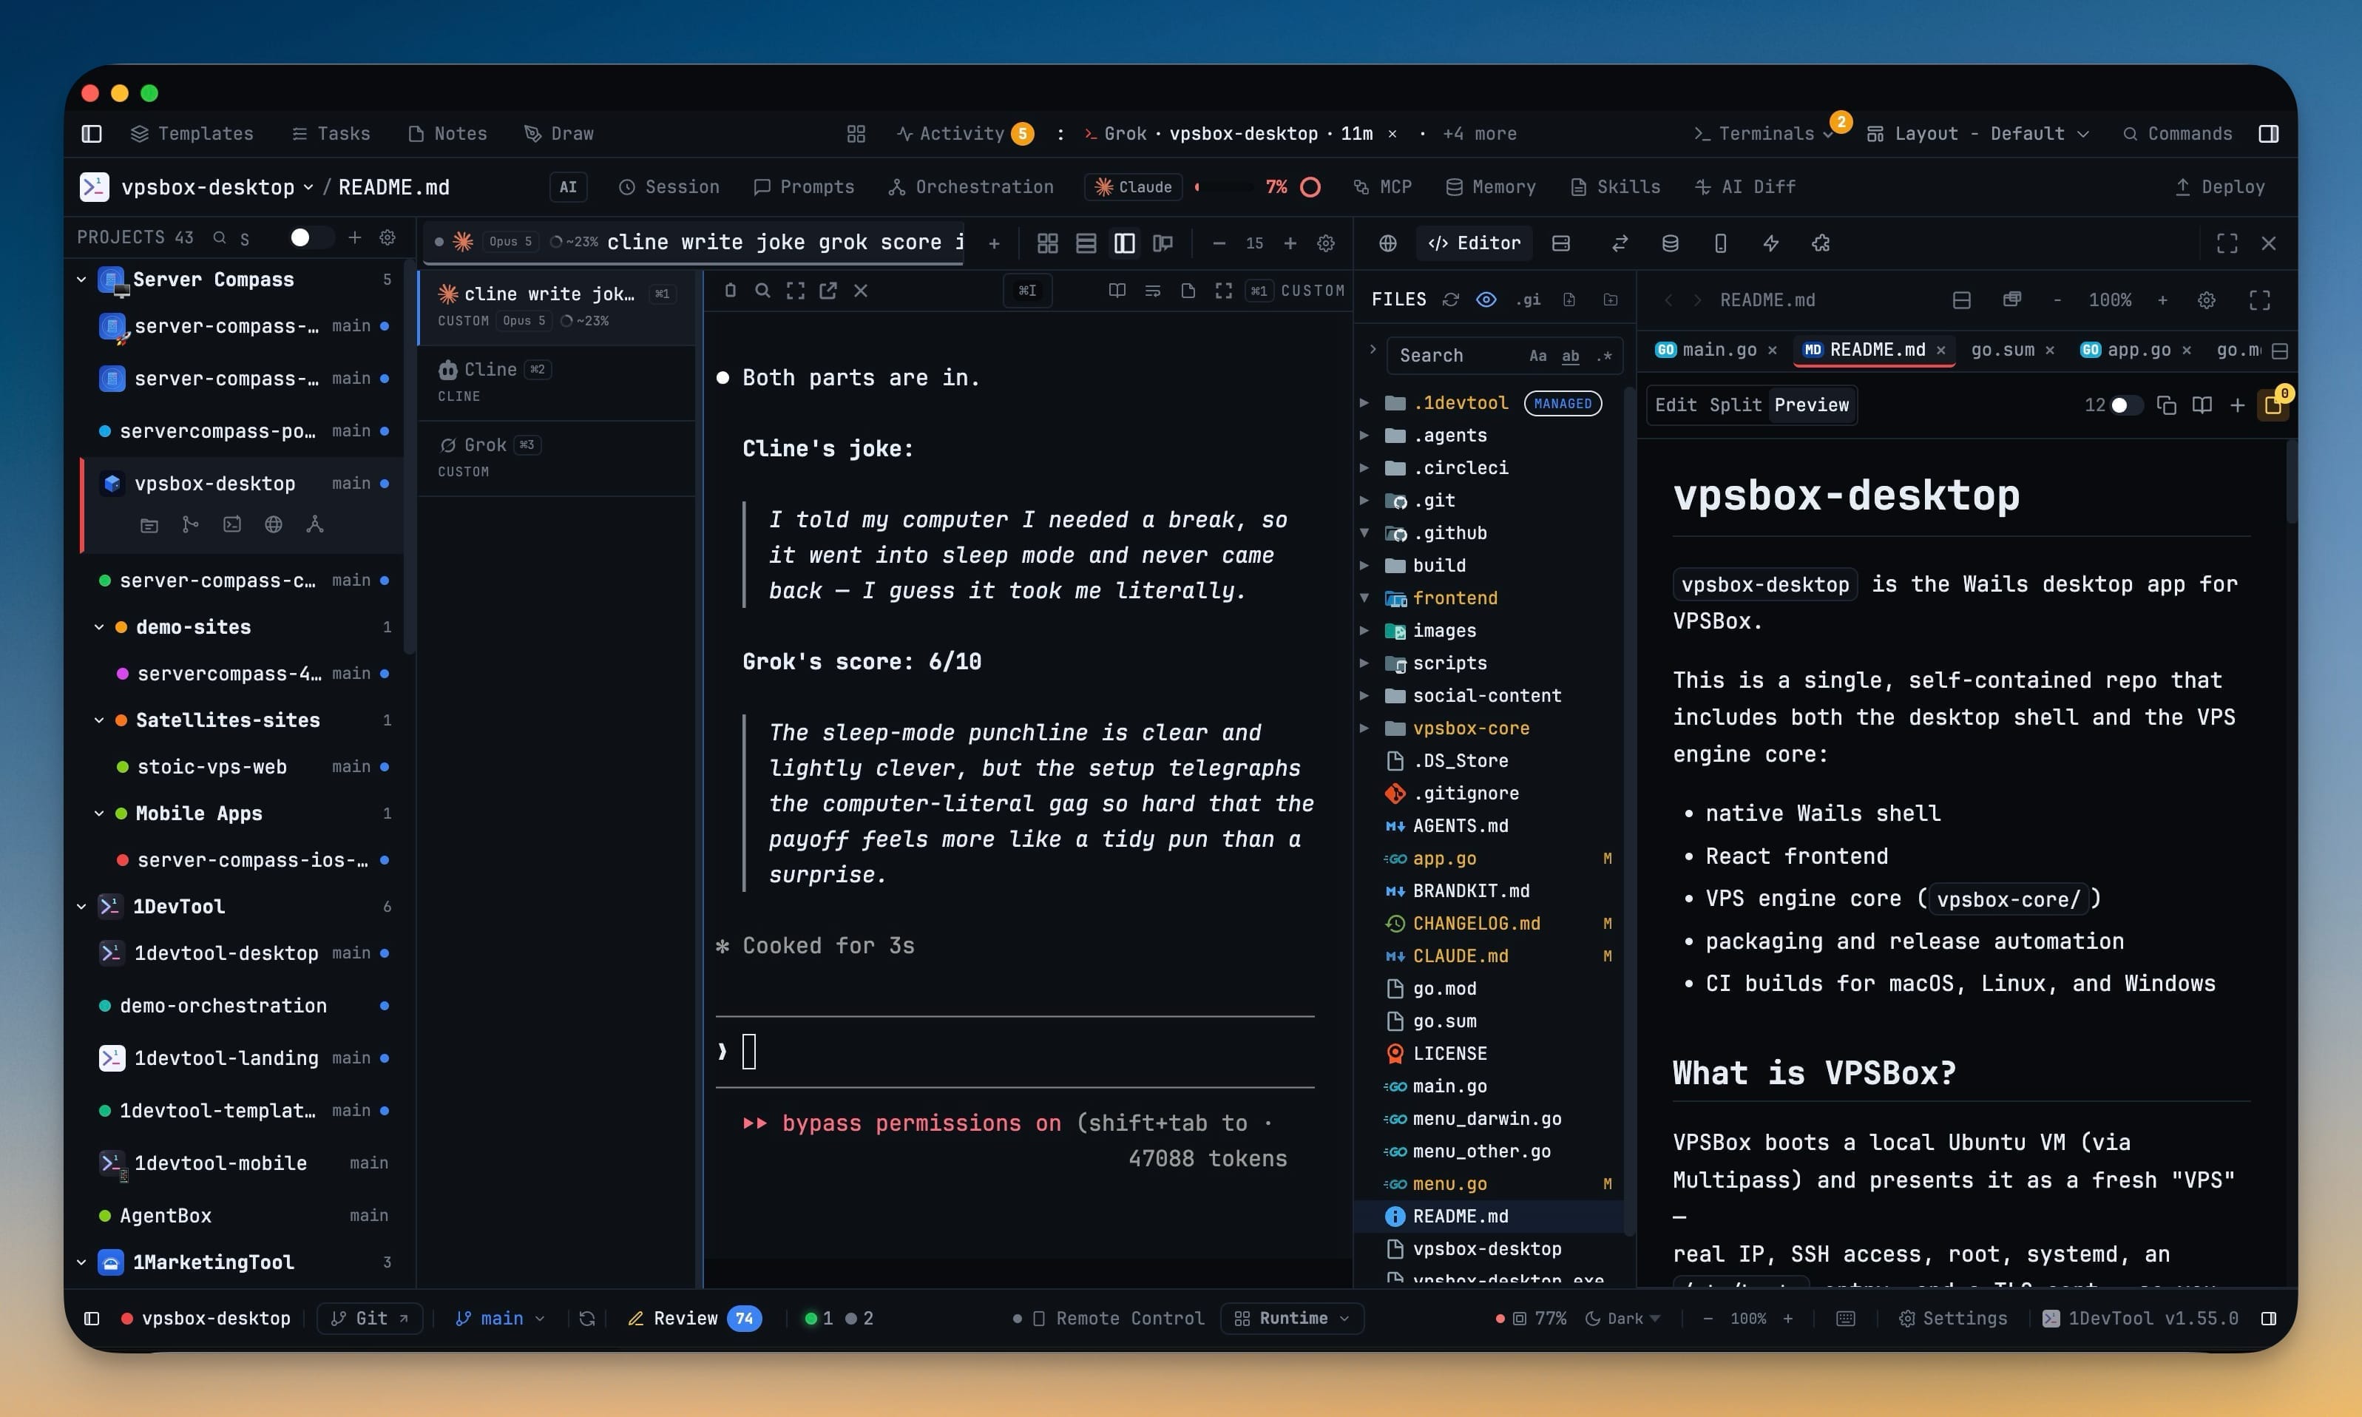Toggle the left sidebar panel icon in top bar

pyautogui.click(x=92, y=134)
